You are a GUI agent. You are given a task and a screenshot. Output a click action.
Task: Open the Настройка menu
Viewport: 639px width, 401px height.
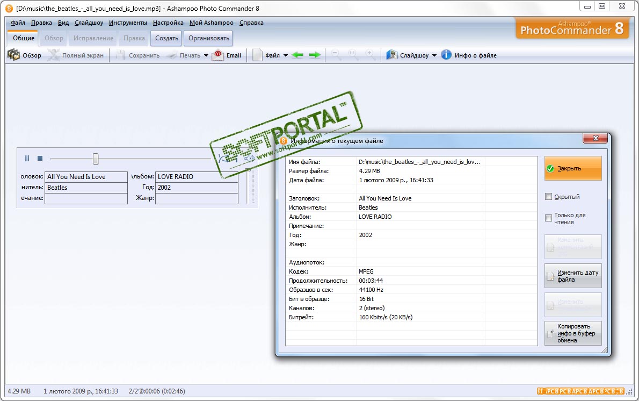(168, 23)
